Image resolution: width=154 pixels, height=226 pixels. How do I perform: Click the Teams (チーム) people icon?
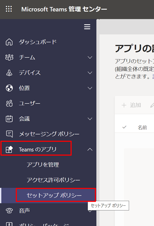click(x=9, y=57)
